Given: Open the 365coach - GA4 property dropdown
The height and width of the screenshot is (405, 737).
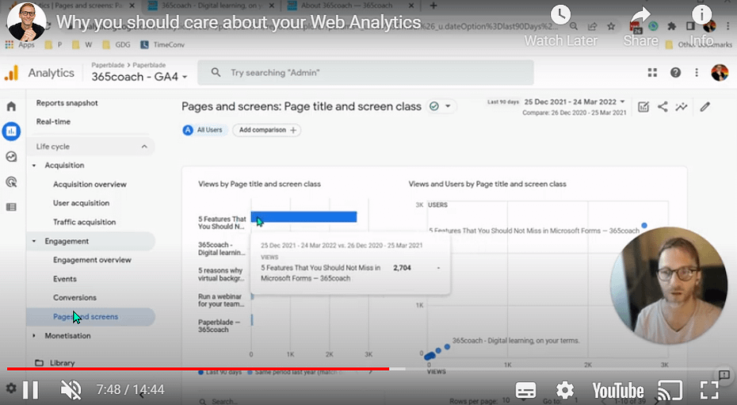Looking at the screenshot, I should pos(139,77).
